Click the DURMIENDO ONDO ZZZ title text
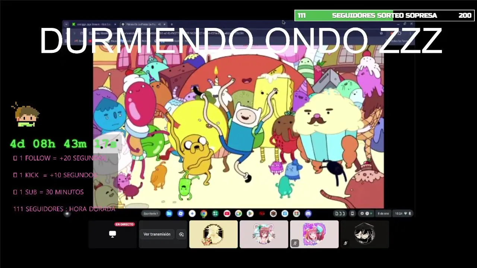477x268 pixels. point(241,41)
